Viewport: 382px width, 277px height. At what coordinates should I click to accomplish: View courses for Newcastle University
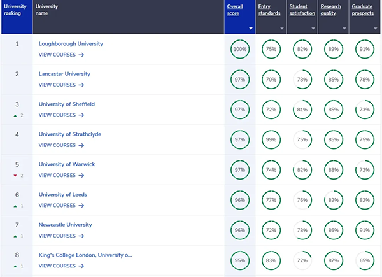click(x=61, y=236)
